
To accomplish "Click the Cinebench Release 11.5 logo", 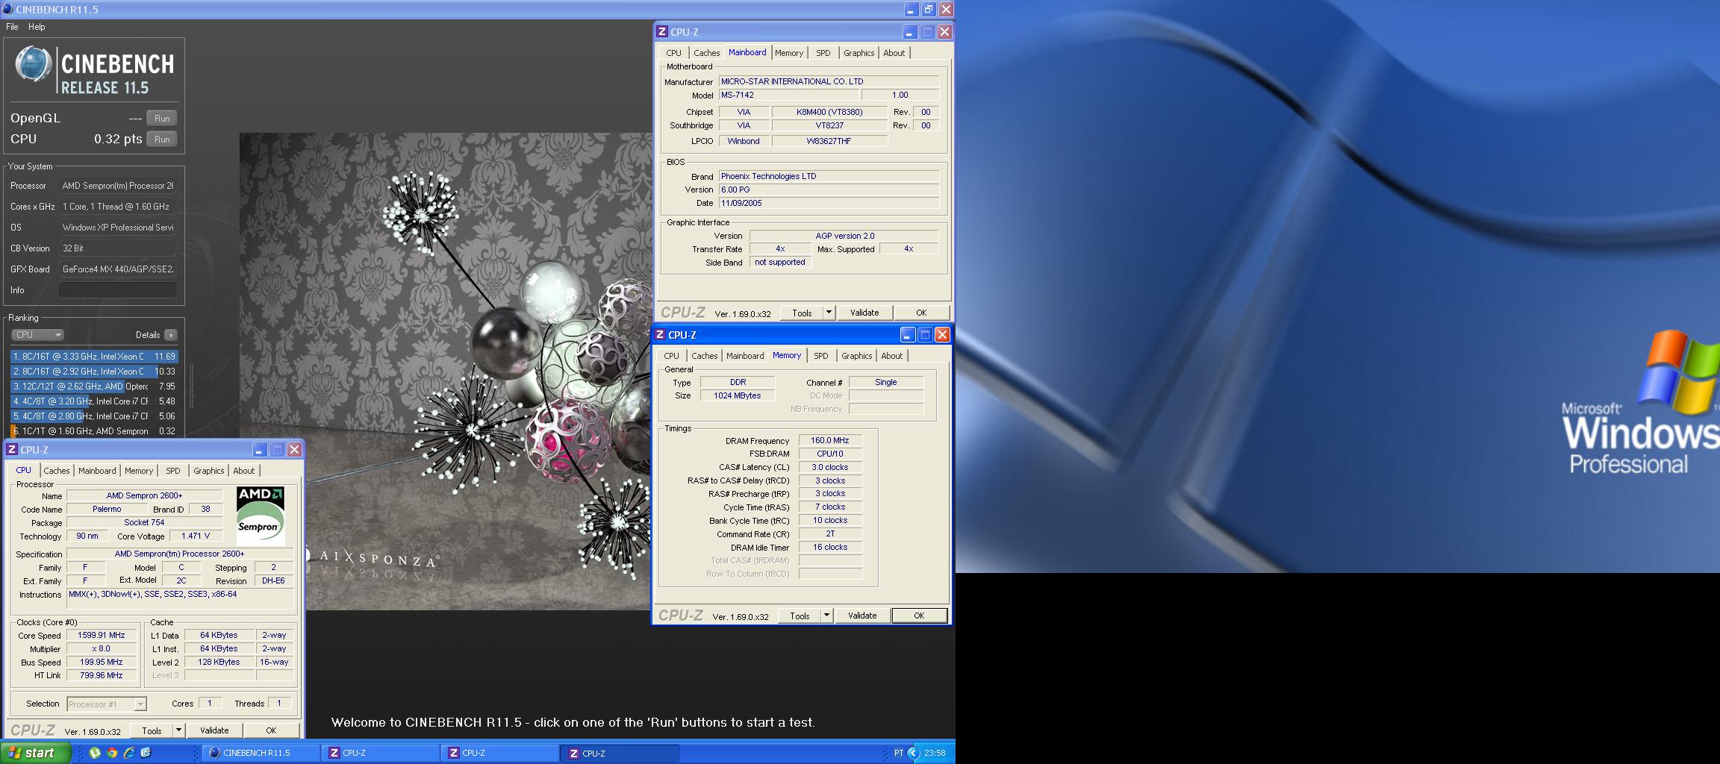I will click(x=94, y=69).
